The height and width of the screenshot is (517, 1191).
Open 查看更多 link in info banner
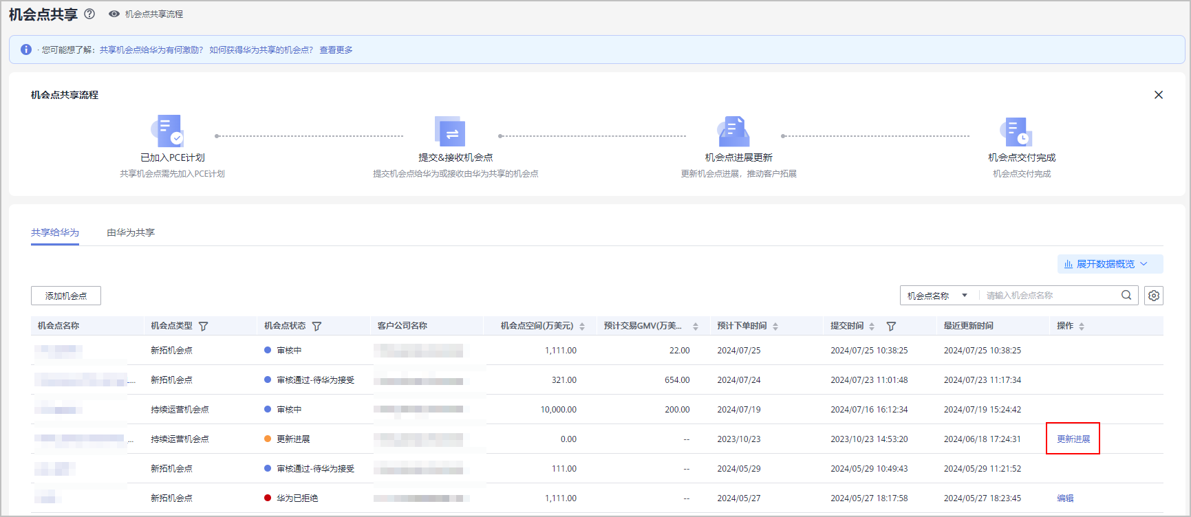coord(336,49)
